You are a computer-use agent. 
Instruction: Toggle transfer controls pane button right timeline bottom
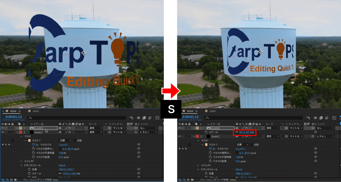click(184, 180)
